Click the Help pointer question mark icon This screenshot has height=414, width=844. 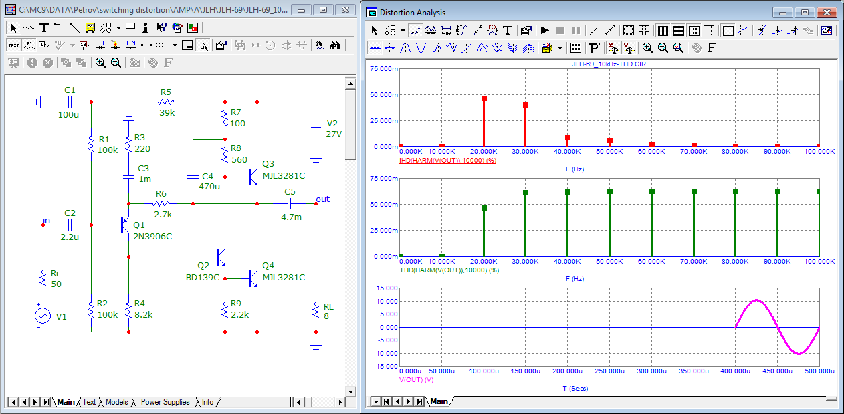(161, 28)
